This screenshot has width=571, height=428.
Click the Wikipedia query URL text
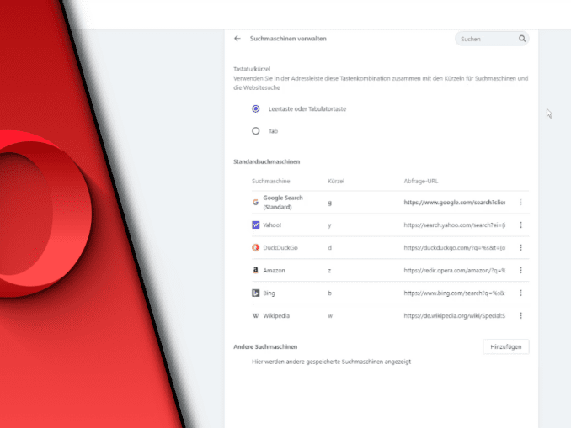click(x=454, y=315)
